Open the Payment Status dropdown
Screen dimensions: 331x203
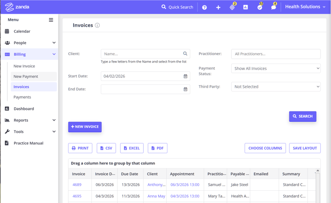tap(276, 68)
